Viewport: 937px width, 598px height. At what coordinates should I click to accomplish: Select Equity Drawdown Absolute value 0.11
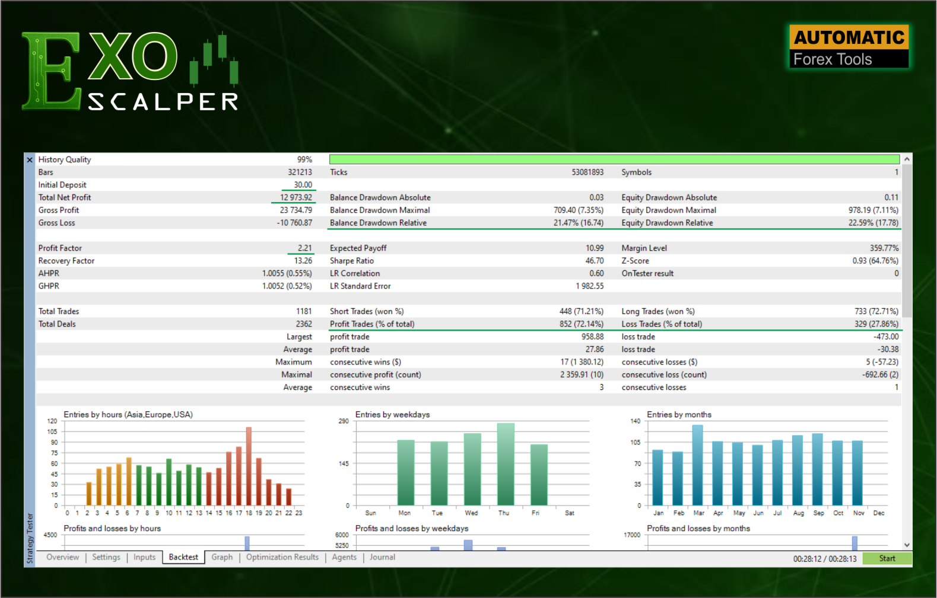tap(891, 197)
